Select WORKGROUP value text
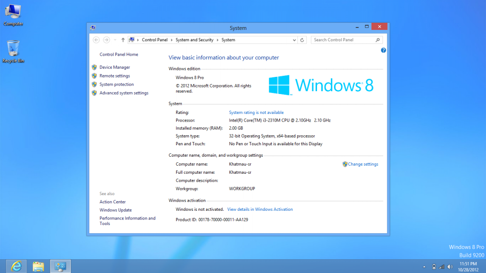 click(242, 188)
